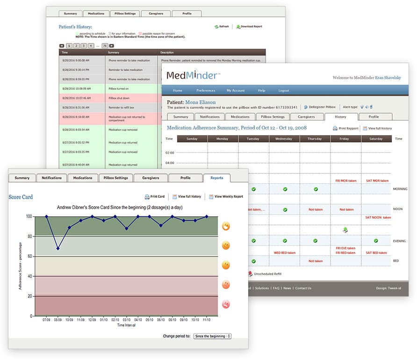This screenshot has height=359, width=417.
Task: Click Help in navigation bar
Action: tap(261, 90)
